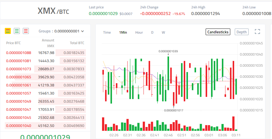Viewport: 272px width, 139px height.
Task: Select sell order at price 0.0000001065
Action: pyautogui.click(x=45, y=77)
